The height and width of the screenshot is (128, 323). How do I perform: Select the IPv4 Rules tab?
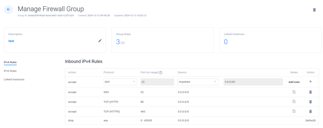pyautogui.click(x=10, y=62)
